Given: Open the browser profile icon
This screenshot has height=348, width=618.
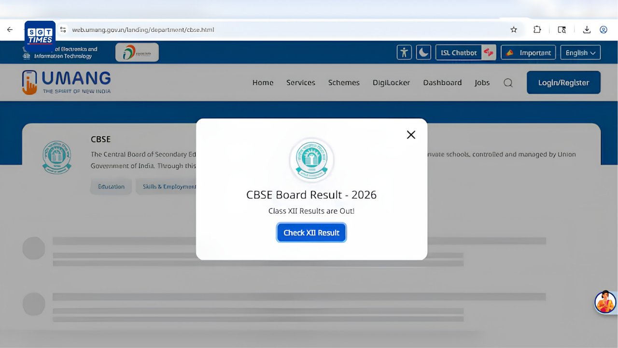Looking at the screenshot, I should point(604,29).
